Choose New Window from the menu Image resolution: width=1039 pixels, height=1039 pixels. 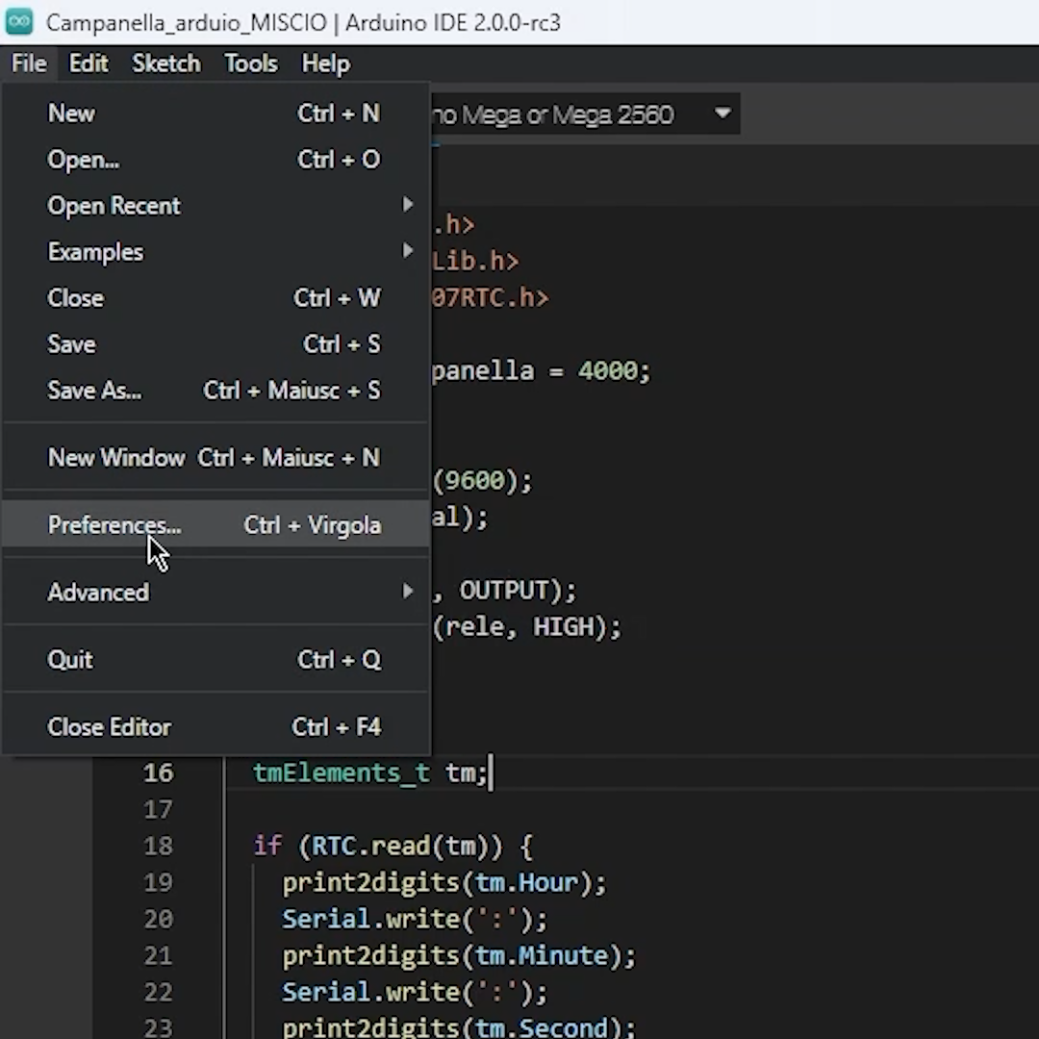[215, 458]
